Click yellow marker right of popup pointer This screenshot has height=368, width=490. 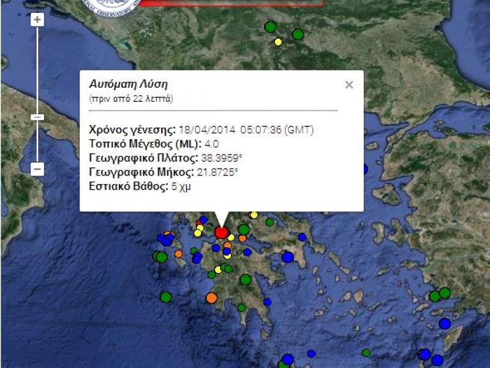pyautogui.click(x=254, y=215)
